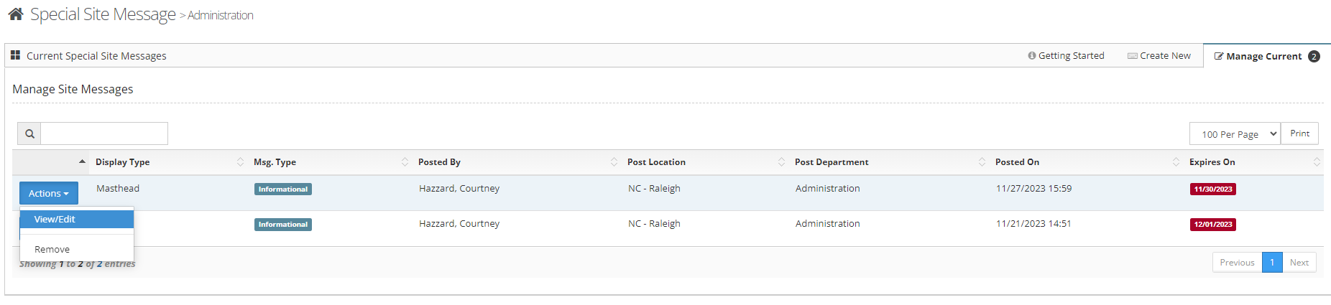
Task: Click the grid icon next to Current Special Site Messages
Action: (15, 55)
